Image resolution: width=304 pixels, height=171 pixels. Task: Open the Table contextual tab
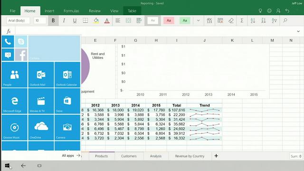click(132, 11)
